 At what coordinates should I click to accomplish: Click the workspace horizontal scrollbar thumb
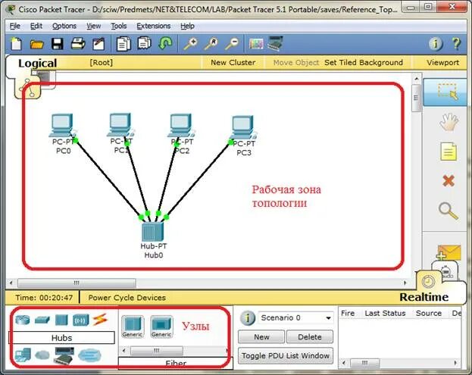click(x=77, y=283)
